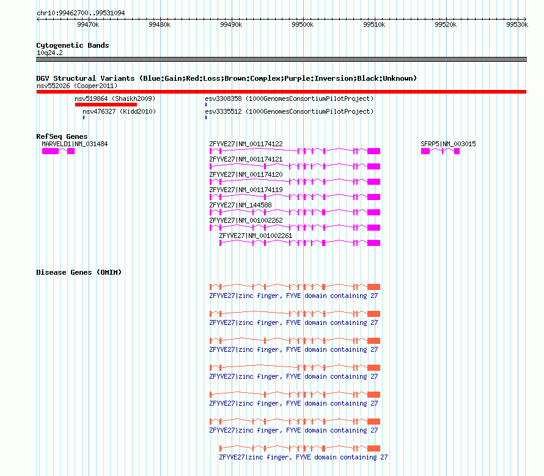Viewport: 544px width, 476px height.
Task: Click the NM_001174122 transcript exon glyph
Action: [x=295, y=151]
